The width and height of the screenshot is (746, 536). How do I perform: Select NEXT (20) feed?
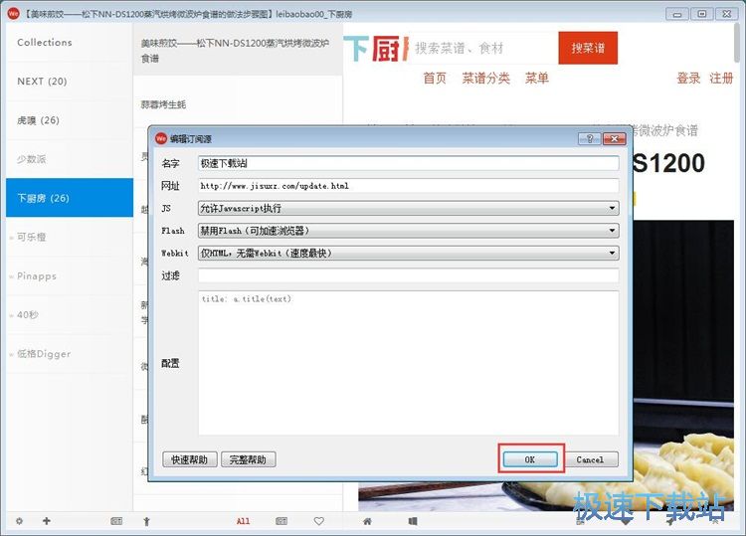pos(70,82)
